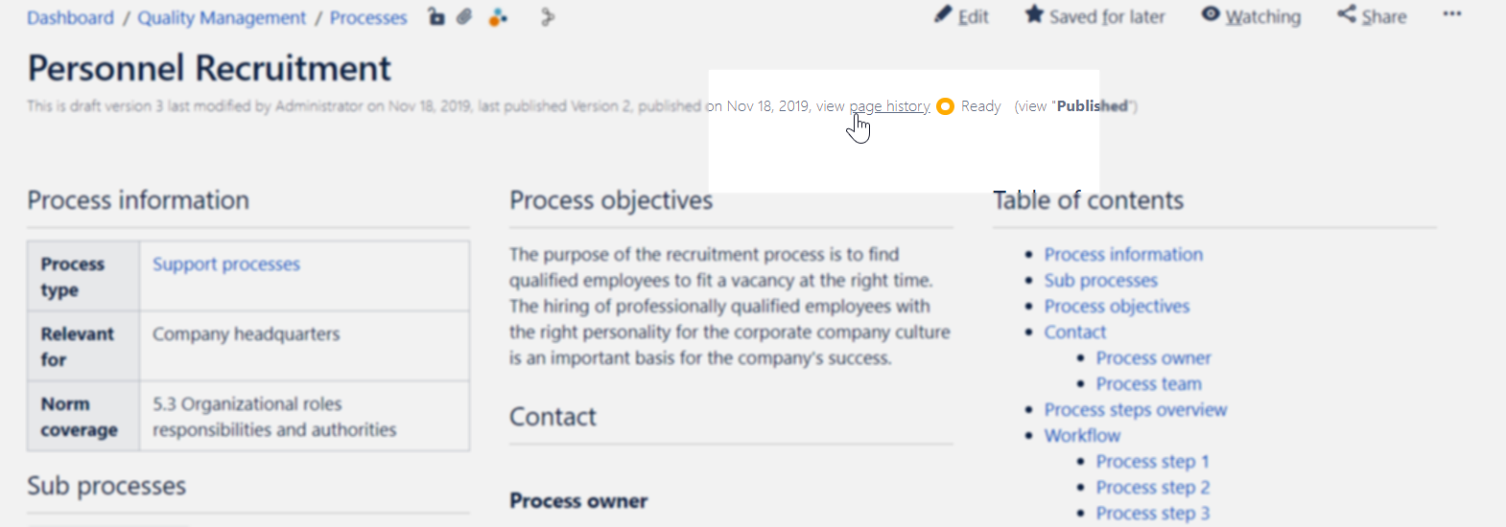Toggle the Watching eye for this page

click(1251, 16)
